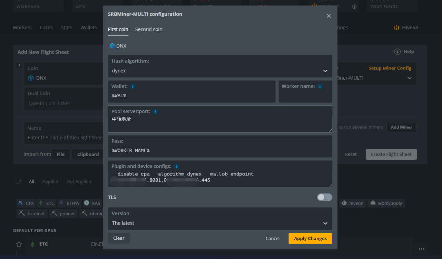Focus the Plugin and device configs text area
Image resolution: width=442 pixels, height=259 pixels.
point(220,174)
